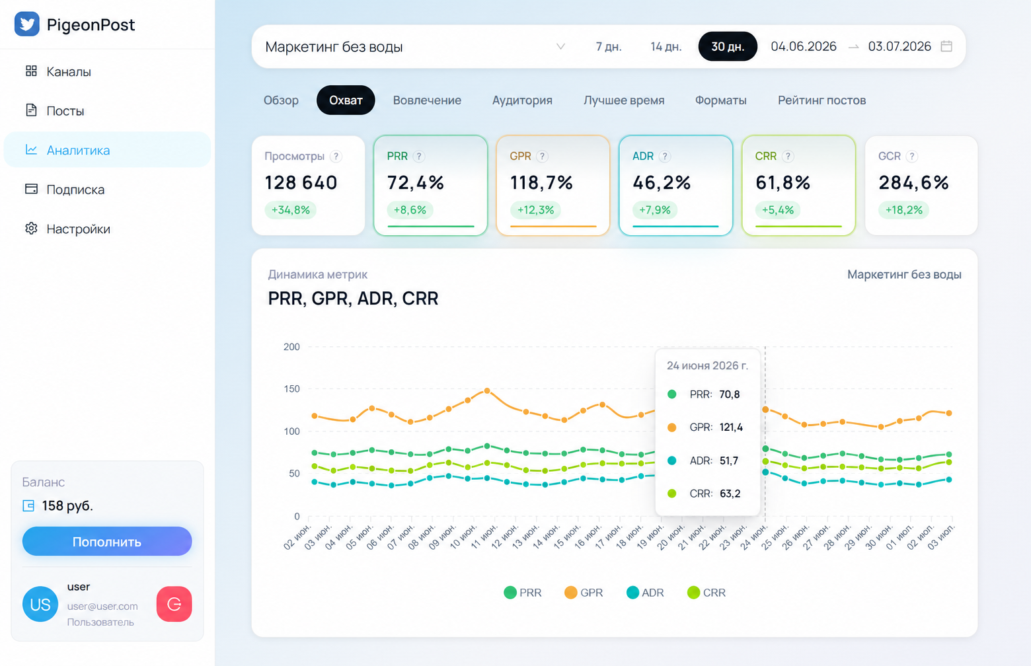
Task: Click the Настройки gear icon
Action: tap(31, 229)
